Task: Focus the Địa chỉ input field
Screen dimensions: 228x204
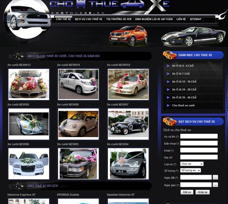Action: click(199, 157)
